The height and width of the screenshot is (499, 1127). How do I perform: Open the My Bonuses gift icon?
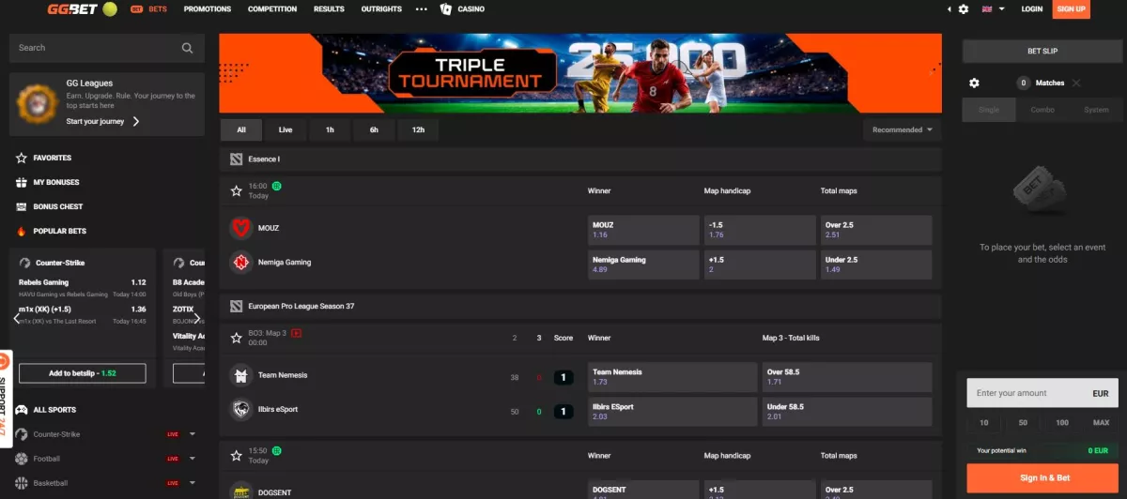tap(22, 182)
